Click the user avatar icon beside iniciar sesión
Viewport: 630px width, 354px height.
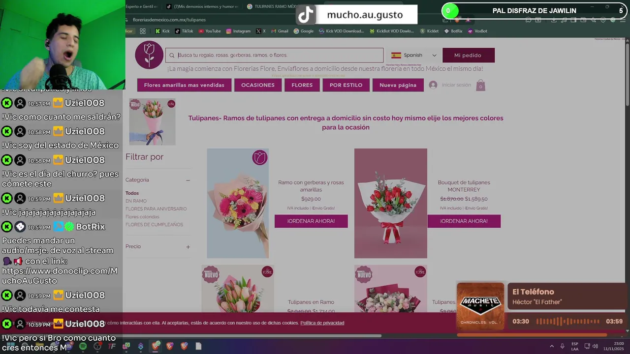coord(433,85)
